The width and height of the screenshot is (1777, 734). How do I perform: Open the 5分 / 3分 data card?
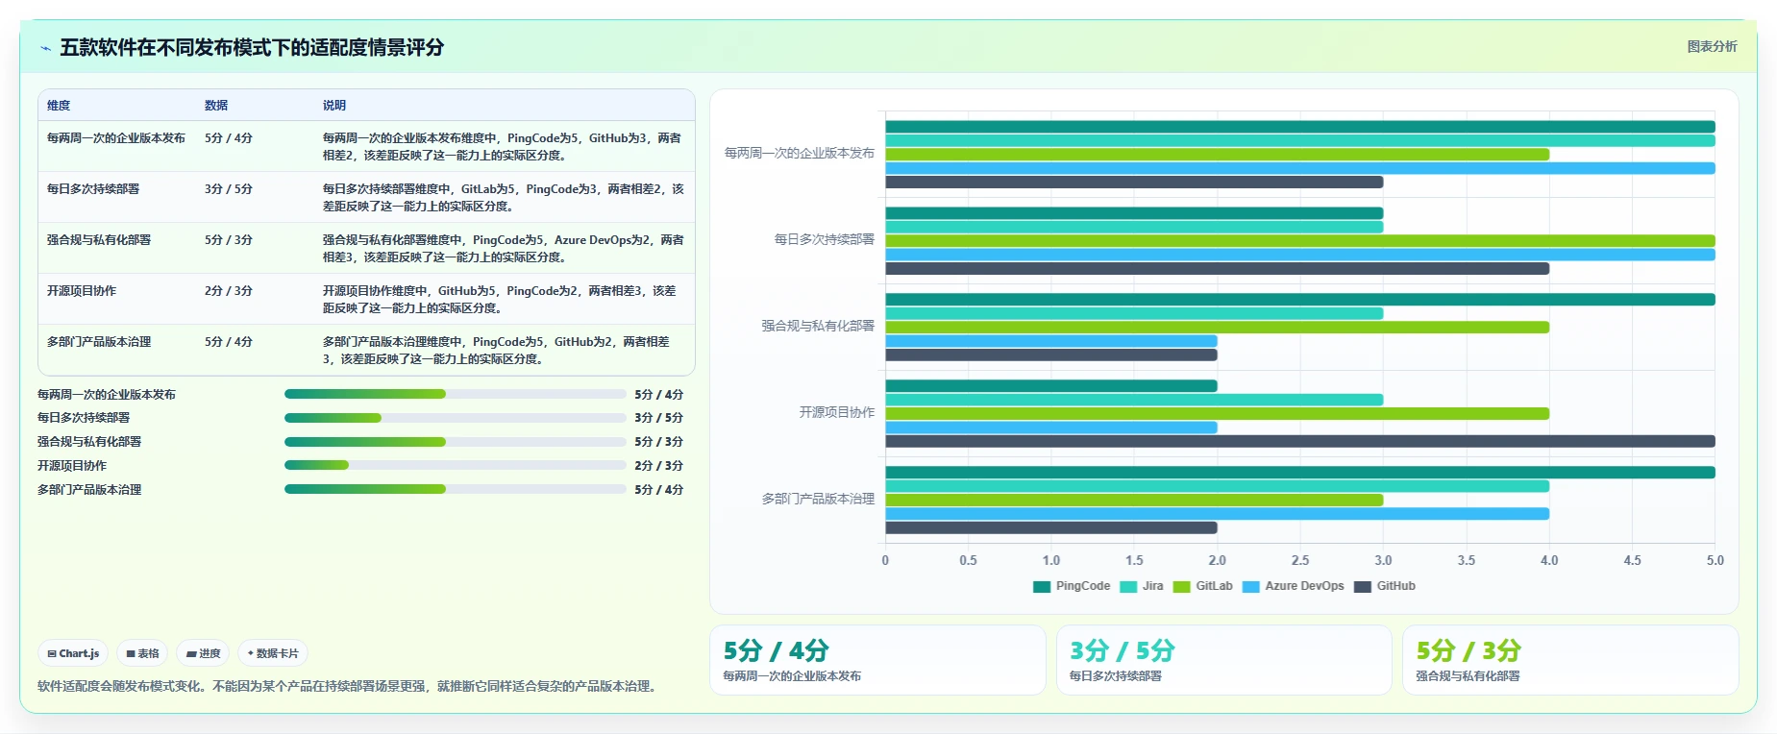[x=1570, y=660]
